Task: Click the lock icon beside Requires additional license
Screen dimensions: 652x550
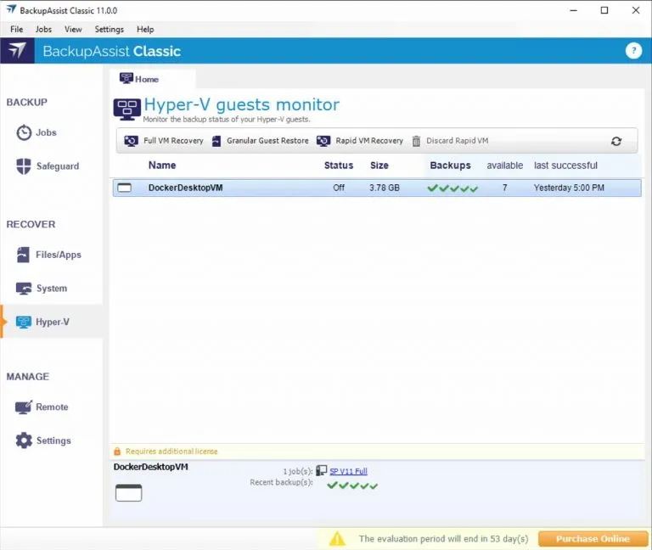Action: click(117, 452)
